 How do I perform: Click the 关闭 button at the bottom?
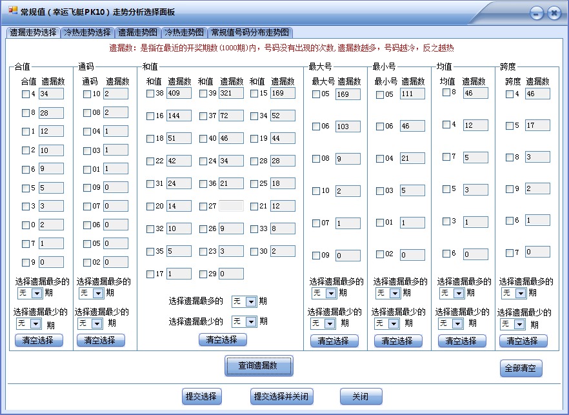pyautogui.click(x=361, y=396)
